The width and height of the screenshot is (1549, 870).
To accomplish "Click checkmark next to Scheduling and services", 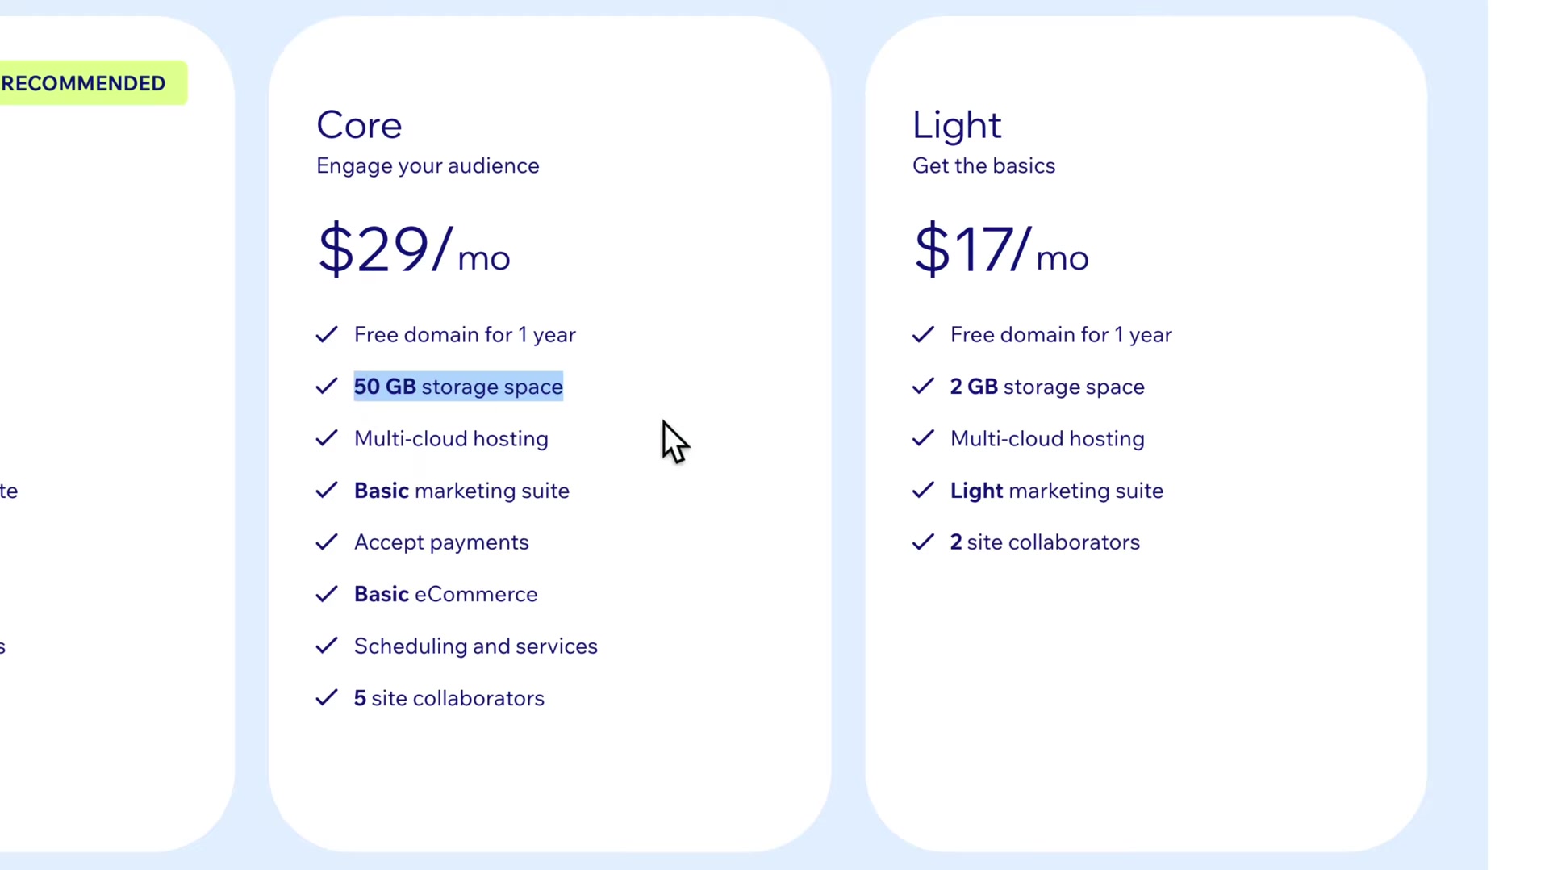I will (x=327, y=646).
